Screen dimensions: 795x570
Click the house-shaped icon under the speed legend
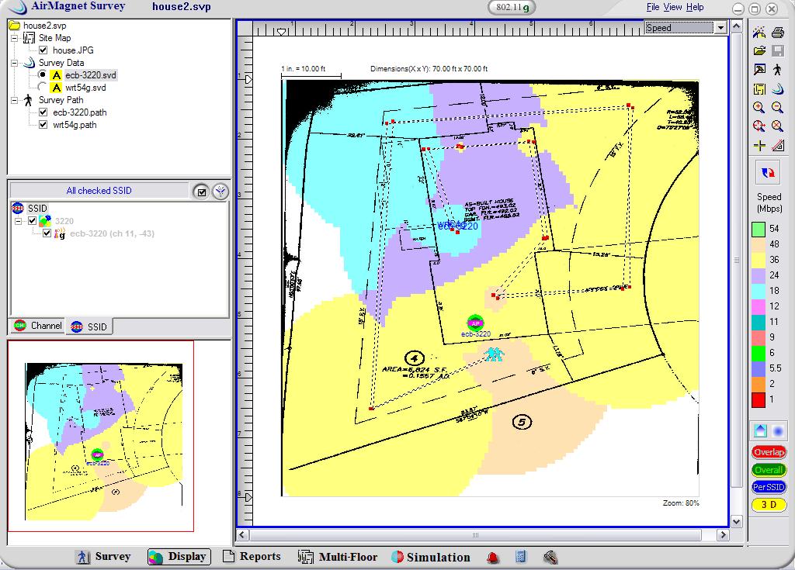pyautogui.click(x=760, y=431)
